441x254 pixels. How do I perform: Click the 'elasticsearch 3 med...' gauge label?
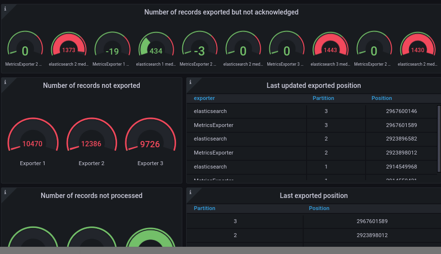coord(330,64)
